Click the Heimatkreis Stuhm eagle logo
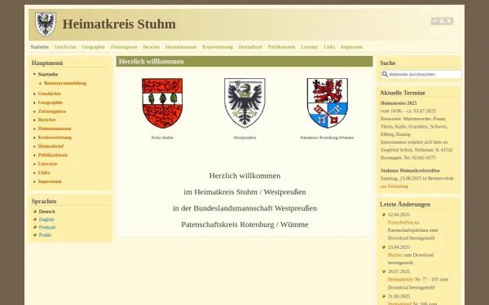The width and height of the screenshot is (489, 305). pyautogui.click(x=46, y=24)
